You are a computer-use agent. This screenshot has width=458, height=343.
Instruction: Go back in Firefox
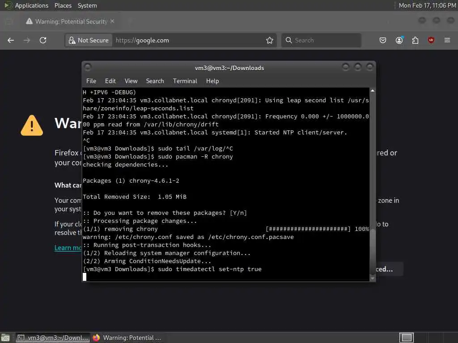pos(11,40)
